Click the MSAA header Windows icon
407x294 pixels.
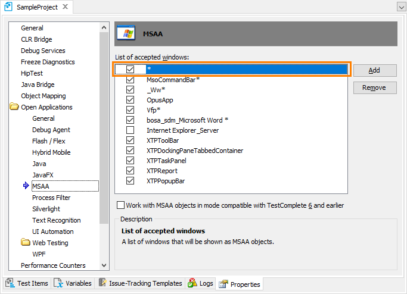pyautogui.click(x=125, y=34)
